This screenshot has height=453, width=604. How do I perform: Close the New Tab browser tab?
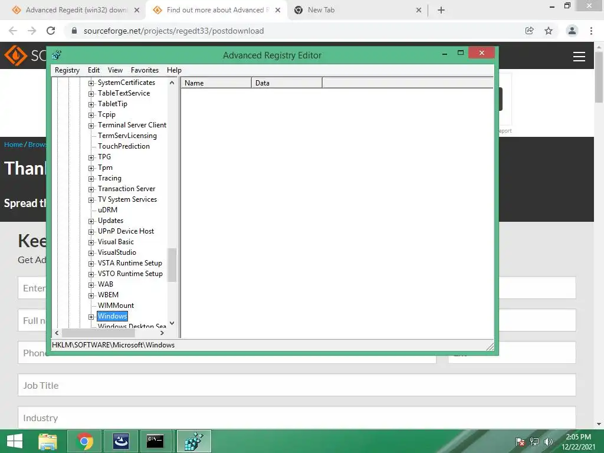coord(419,10)
